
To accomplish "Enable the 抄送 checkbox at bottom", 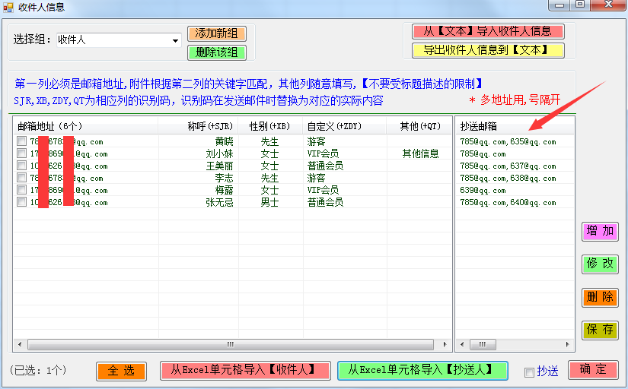I will pyautogui.click(x=529, y=372).
